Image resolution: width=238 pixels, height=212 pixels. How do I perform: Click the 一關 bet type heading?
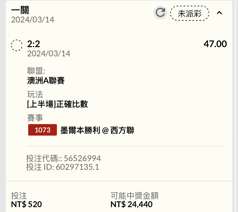[20, 10]
